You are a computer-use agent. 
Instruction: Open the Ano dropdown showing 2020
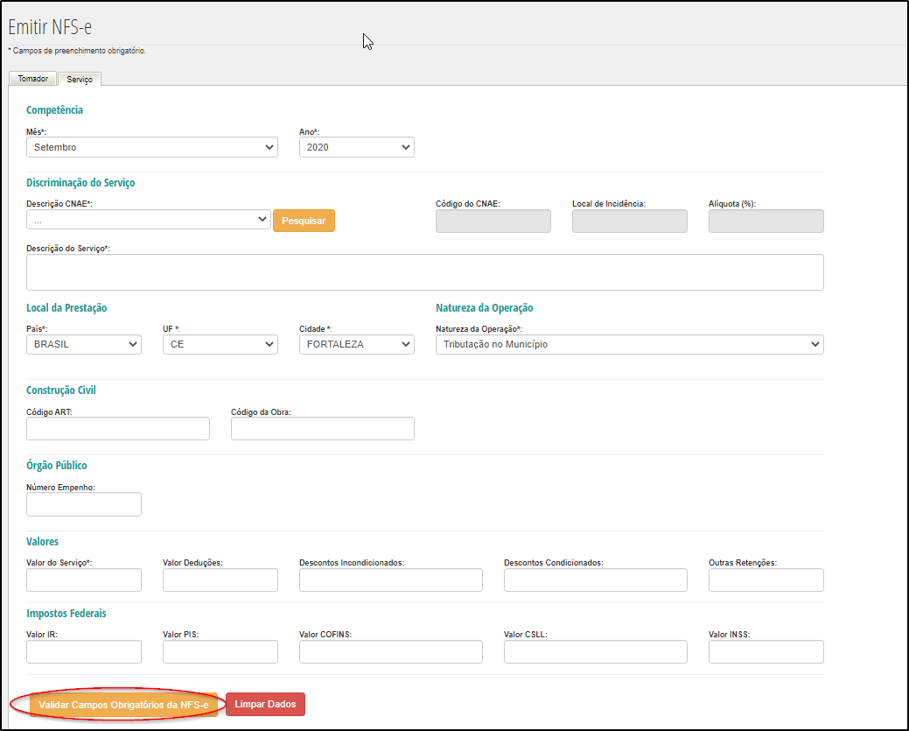(x=357, y=147)
